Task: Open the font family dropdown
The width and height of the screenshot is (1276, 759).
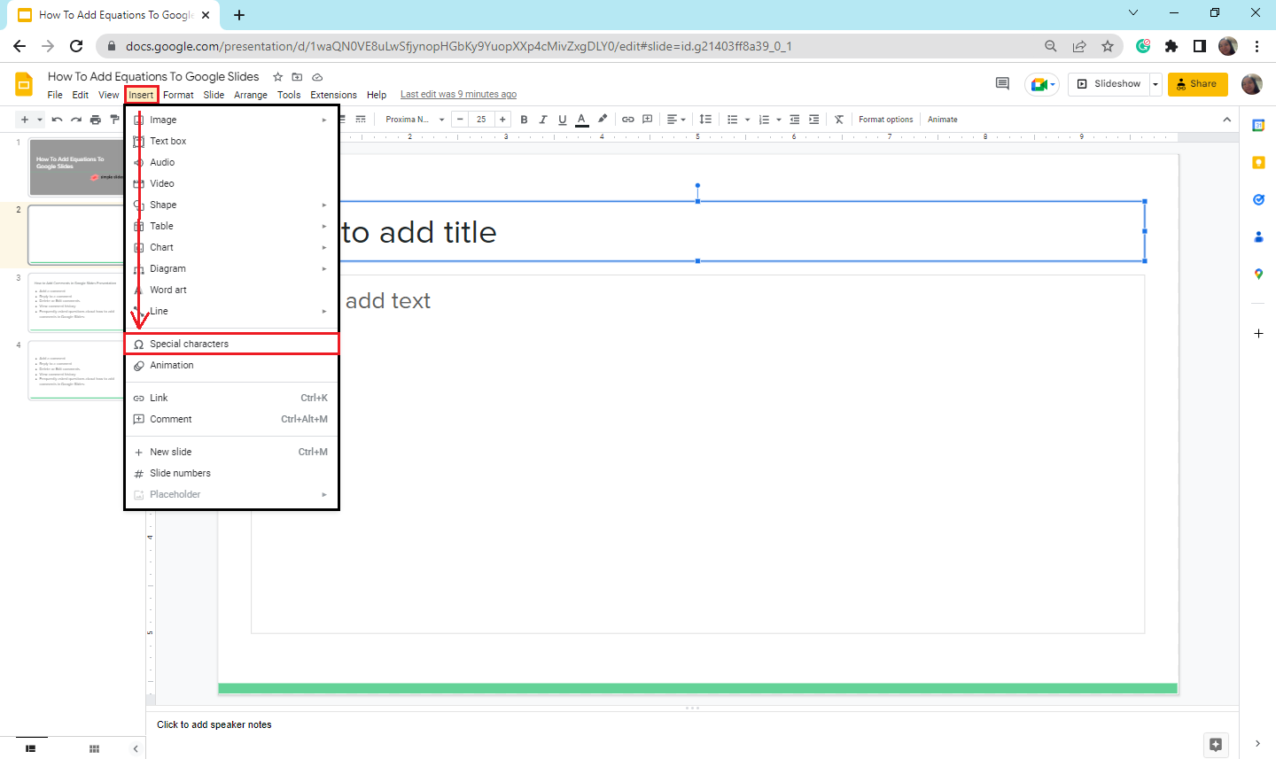Action: pos(412,119)
